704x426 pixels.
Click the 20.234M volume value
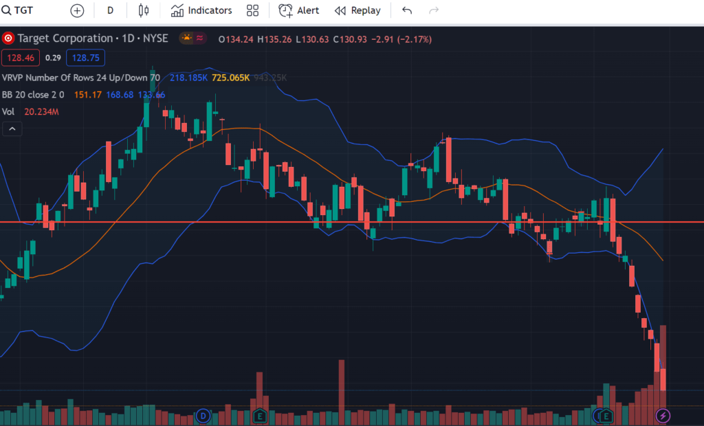(41, 112)
